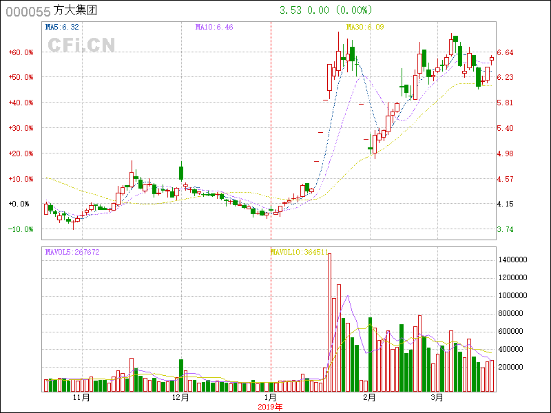Select the MAVOL10:364511 volume label

[298, 253]
